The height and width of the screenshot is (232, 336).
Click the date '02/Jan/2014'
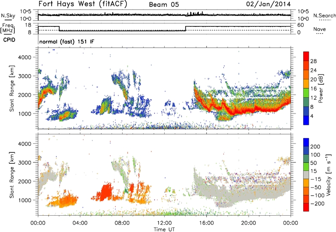pyautogui.click(x=268, y=4)
